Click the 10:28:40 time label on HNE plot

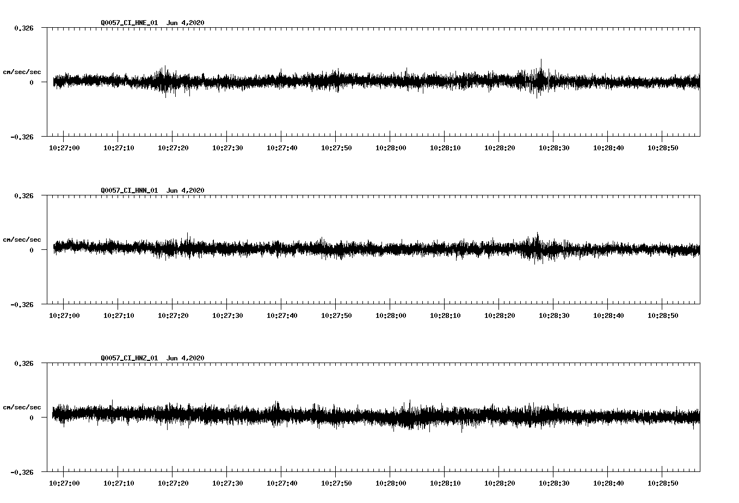[x=608, y=148]
